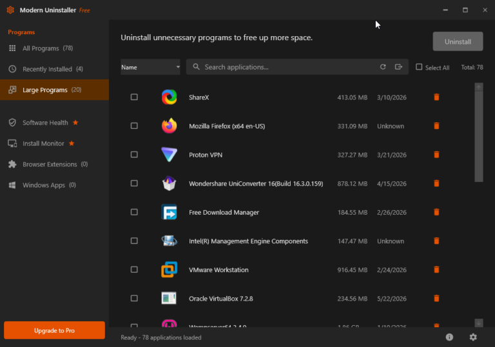This screenshot has height=347, width=495.
Task: Click the Ready status bar text
Action: (x=161, y=337)
